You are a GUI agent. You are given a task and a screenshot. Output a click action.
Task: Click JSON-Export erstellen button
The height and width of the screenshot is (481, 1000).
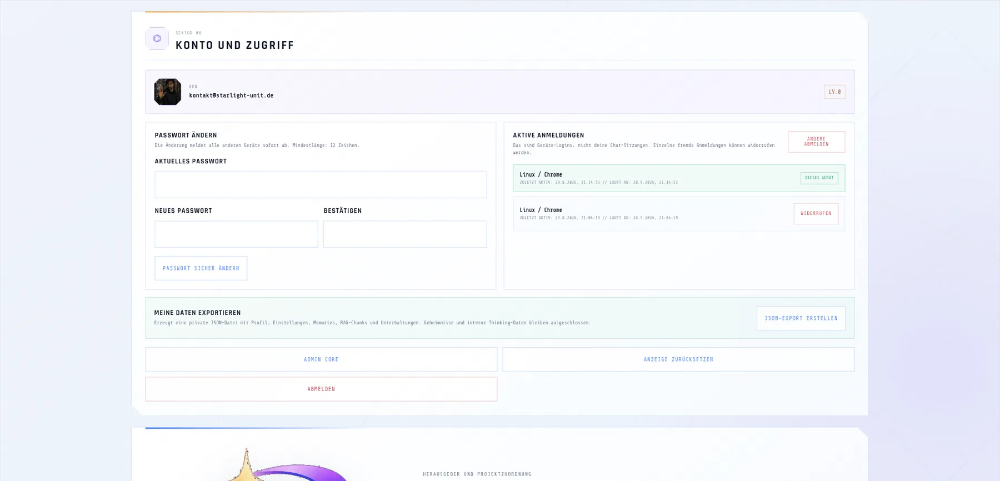801,318
